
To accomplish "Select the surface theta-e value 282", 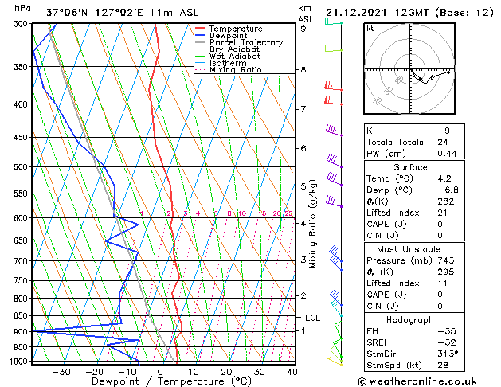I will click(446, 201).
